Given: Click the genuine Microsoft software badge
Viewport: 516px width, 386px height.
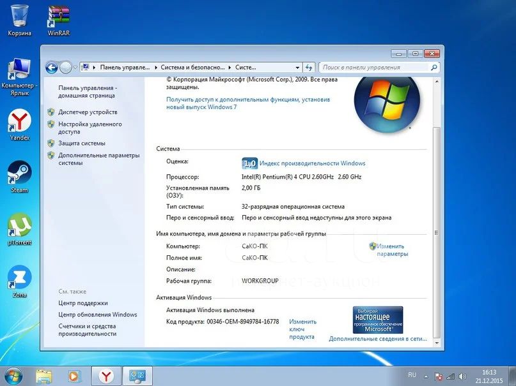Looking at the screenshot, I should [x=378, y=320].
